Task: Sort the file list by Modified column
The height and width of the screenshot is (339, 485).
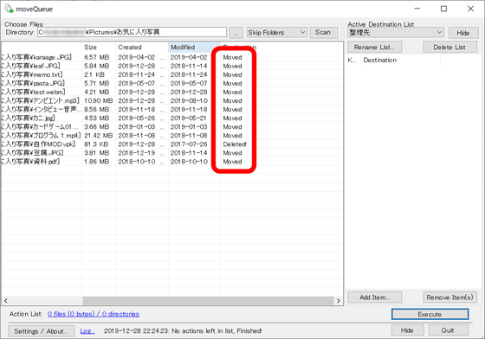Action: click(x=194, y=48)
